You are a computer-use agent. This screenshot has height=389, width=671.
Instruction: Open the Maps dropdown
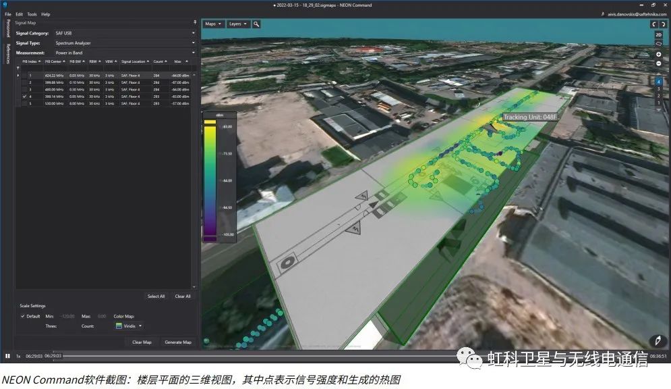[212, 24]
